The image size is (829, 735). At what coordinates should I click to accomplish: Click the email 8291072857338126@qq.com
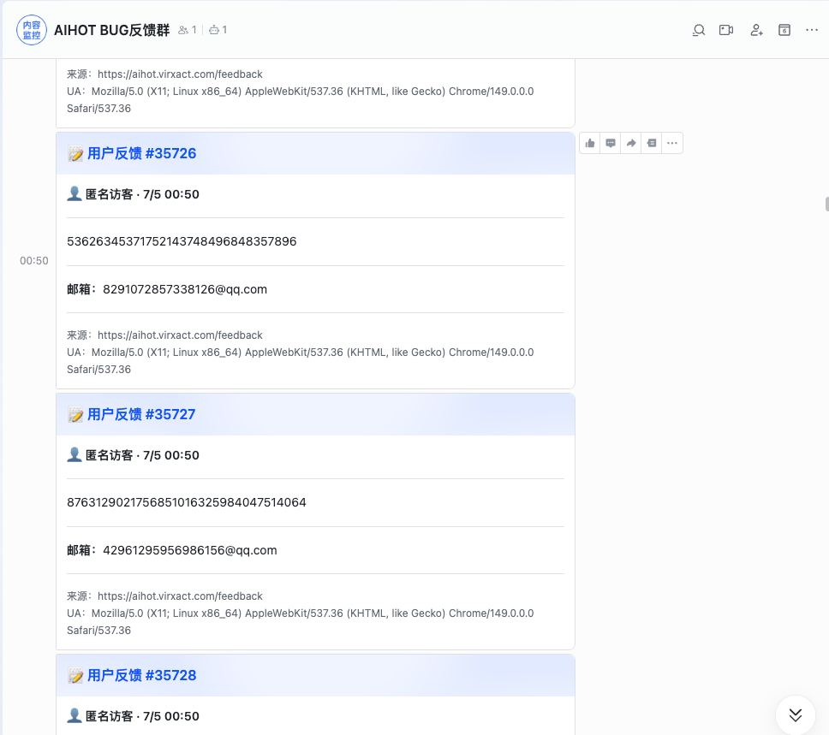[185, 289]
